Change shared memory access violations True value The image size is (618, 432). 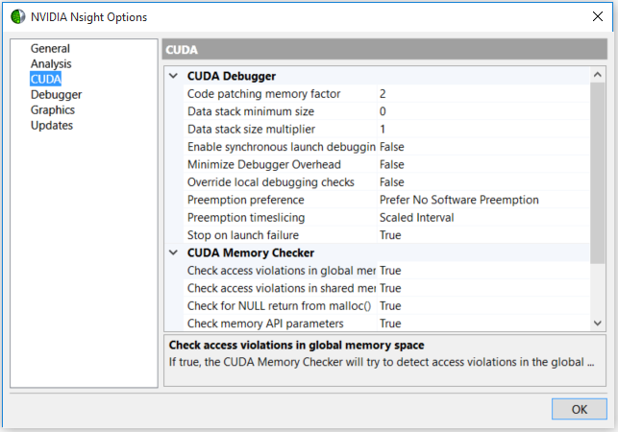tap(483, 288)
